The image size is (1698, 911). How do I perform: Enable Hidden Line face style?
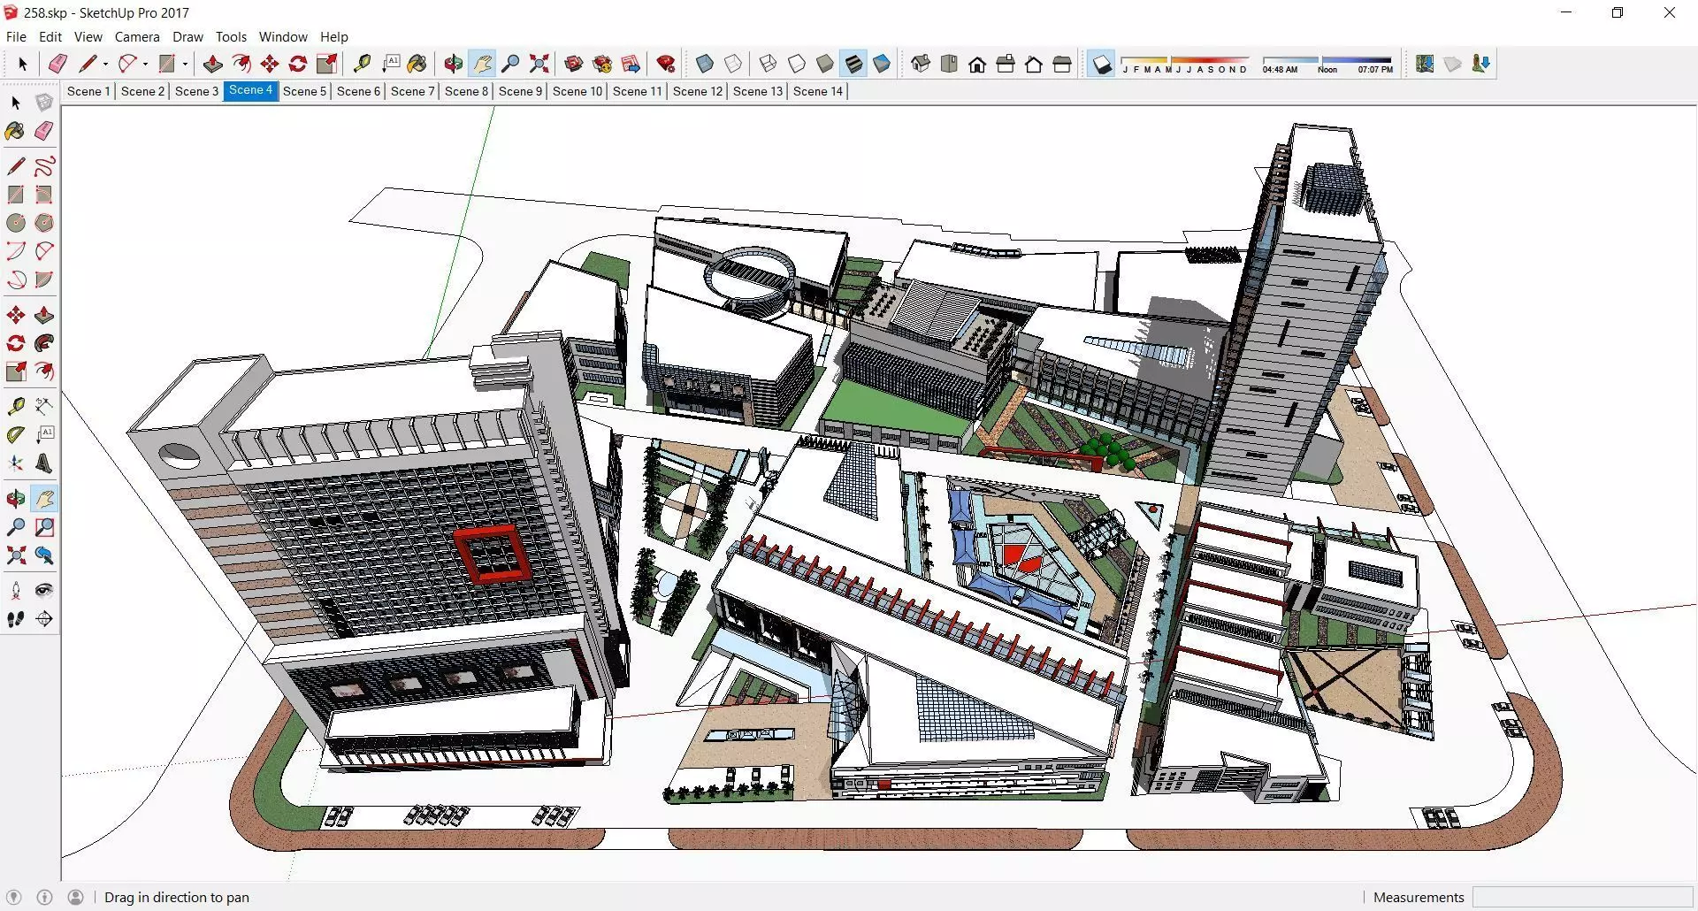797,64
